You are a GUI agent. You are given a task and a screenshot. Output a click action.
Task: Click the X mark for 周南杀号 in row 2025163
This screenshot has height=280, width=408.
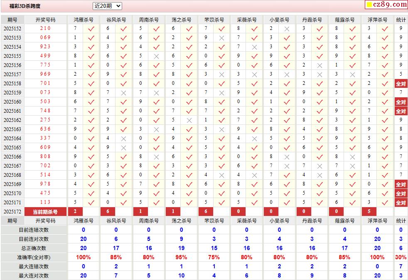tap(156, 130)
